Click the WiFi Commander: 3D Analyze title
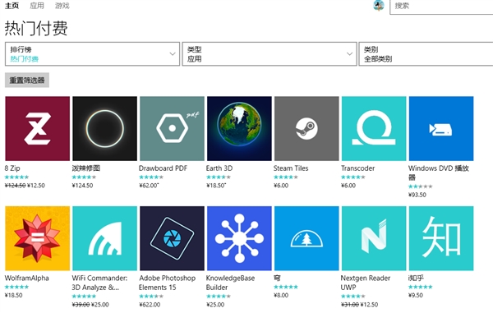The height and width of the screenshot is (313, 493). tap(99, 283)
